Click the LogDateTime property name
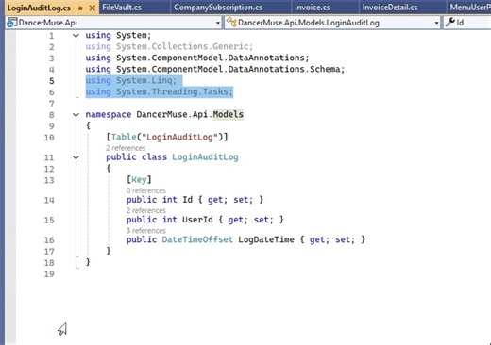The image size is (491, 345). tap(266, 239)
